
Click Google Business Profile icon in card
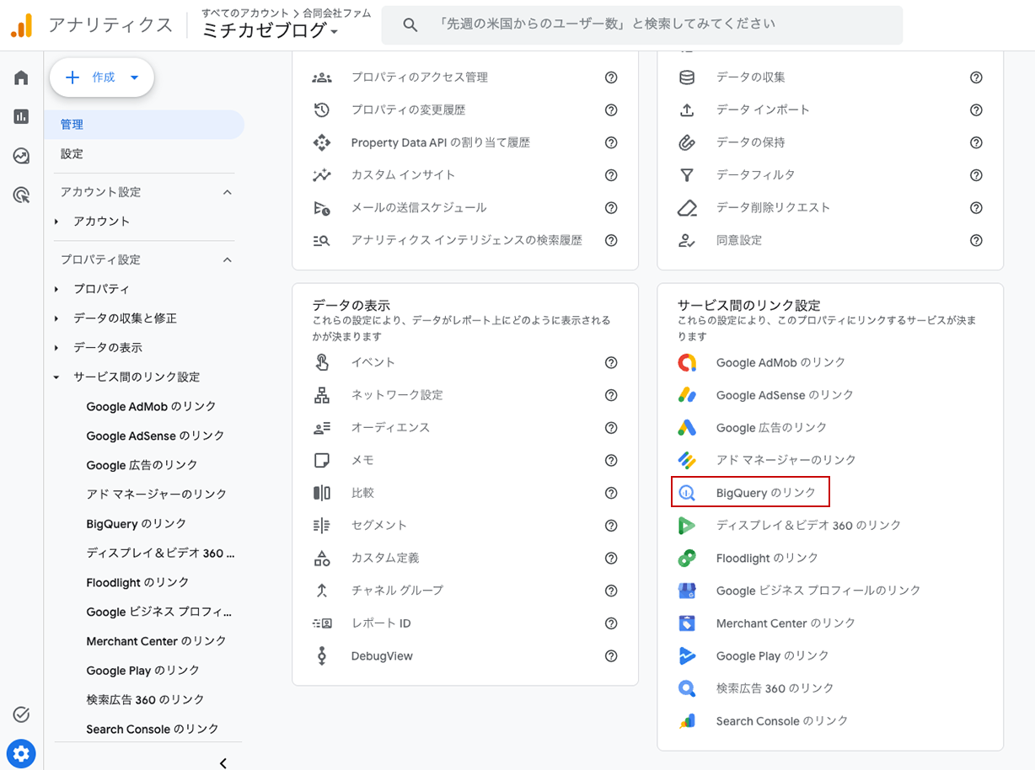tap(687, 591)
